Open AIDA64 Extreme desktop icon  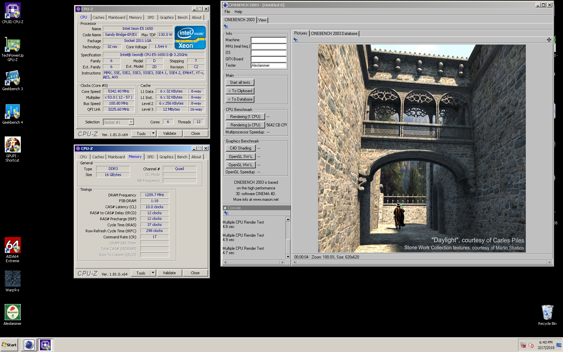(12, 250)
